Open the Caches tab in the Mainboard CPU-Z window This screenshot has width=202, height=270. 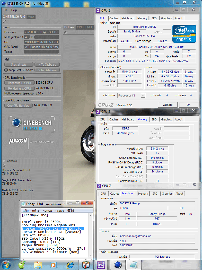115,194
